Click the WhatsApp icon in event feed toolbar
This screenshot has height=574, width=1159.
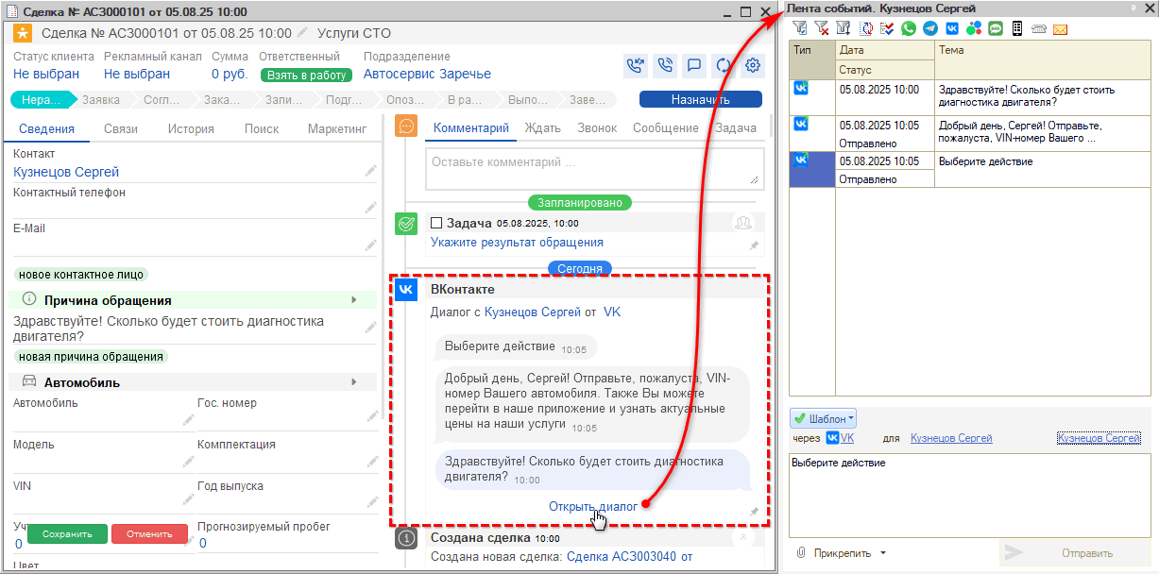pos(909,29)
